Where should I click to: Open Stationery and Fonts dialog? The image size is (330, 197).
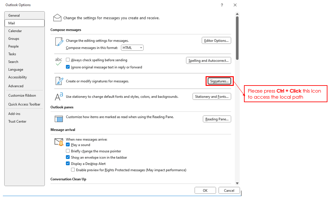click(212, 97)
